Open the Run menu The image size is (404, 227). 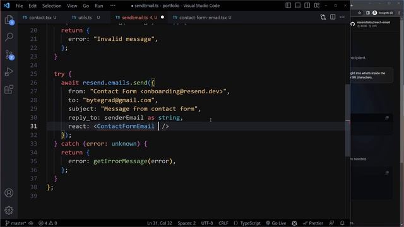(x=98, y=6)
